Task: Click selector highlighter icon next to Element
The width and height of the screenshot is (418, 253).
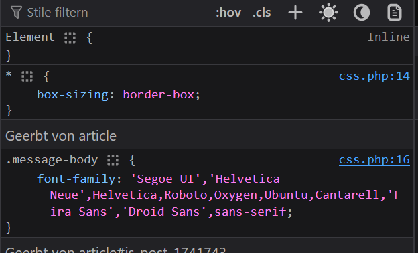Action: [x=70, y=38]
